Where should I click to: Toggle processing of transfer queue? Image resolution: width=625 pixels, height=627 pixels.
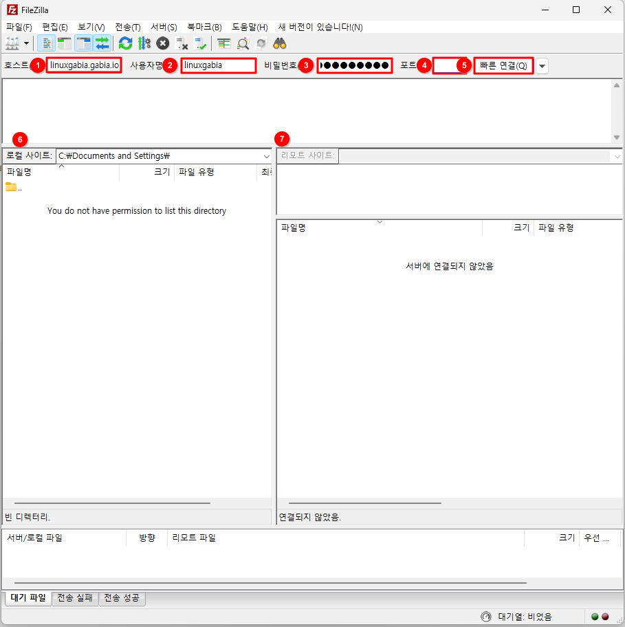[x=144, y=43]
